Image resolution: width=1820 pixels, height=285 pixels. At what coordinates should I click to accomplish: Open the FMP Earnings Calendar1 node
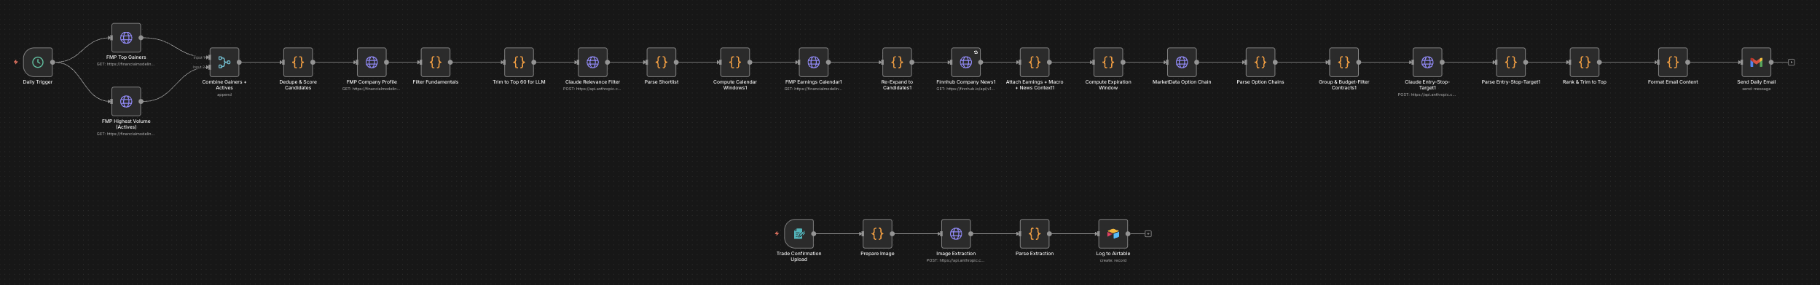(814, 63)
